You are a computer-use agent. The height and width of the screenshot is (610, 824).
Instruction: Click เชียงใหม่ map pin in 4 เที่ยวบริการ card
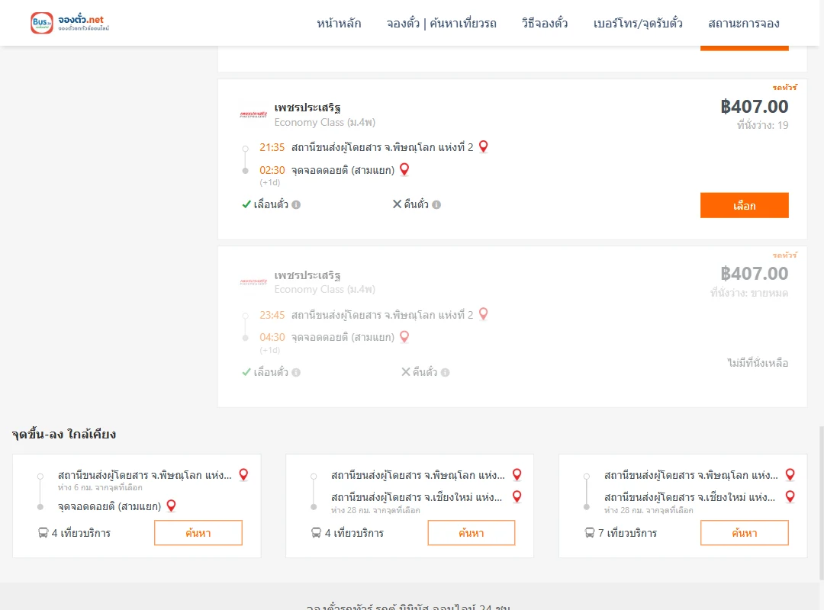point(517,496)
